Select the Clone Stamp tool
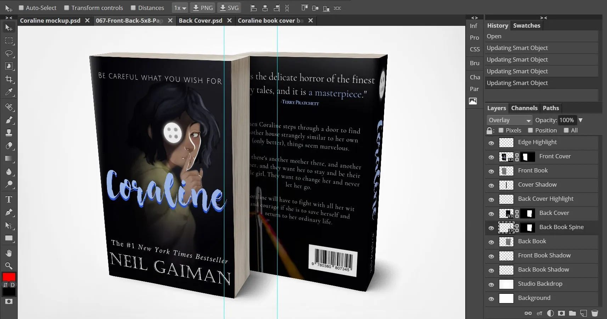The height and width of the screenshot is (319, 607). coord(9,133)
